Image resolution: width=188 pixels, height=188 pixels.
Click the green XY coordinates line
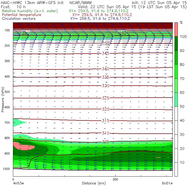pyautogui.click(x=99, y=11)
